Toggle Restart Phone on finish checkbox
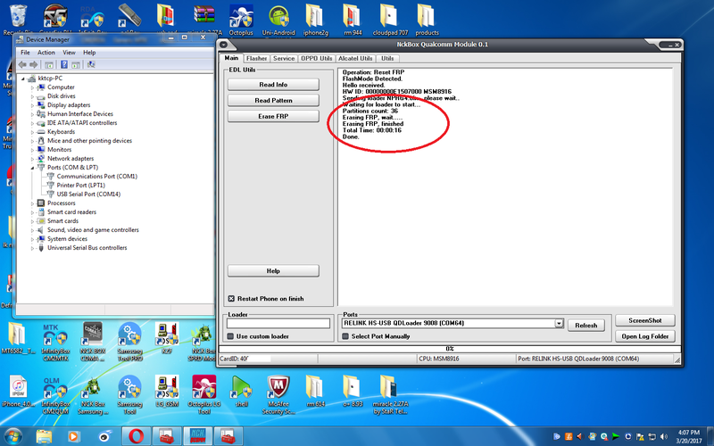Viewport: 714px width, 446px height. click(x=231, y=299)
